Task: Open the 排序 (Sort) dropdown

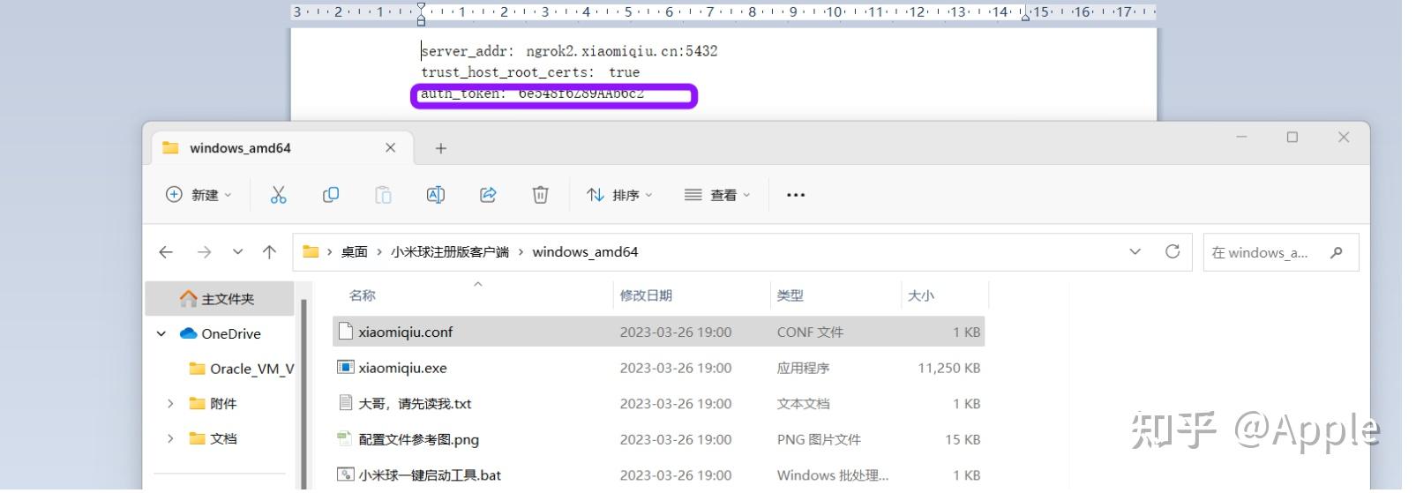Action: click(x=619, y=195)
